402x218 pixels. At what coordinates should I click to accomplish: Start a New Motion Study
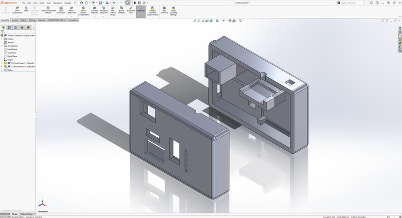click(x=113, y=11)
